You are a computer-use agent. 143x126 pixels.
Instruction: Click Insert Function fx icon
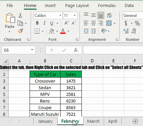[x=76, y=50]
